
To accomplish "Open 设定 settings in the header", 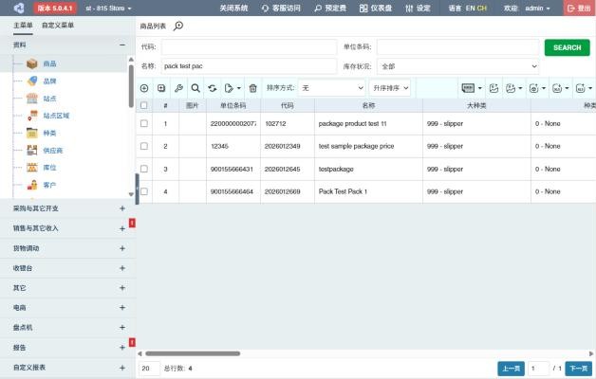I will click(x=418, y=8).
